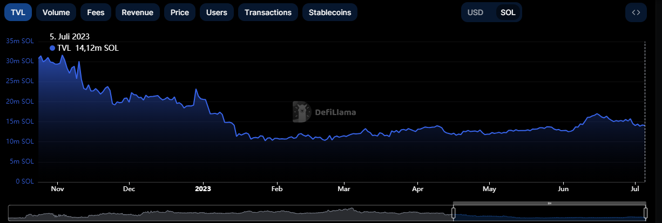Click the '2023' year axis label

(203, 189)
